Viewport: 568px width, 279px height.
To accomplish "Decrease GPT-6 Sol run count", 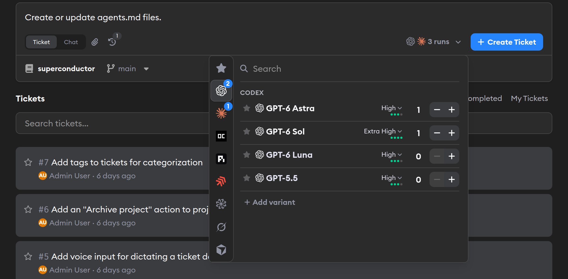I will [437, 133].
